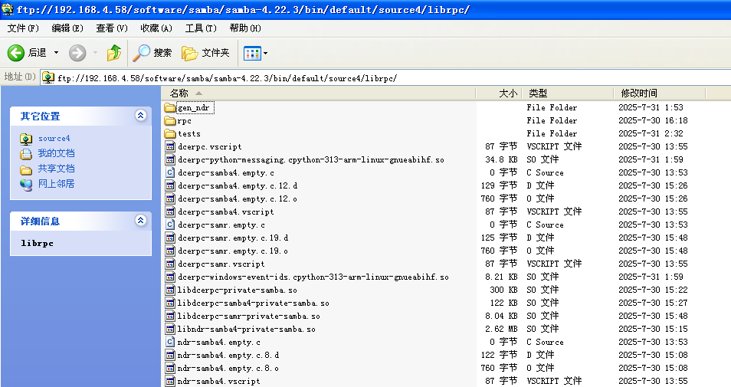Screen dimensions: 731x387
Task: Select the rpc folder icon
Action: click(x=170, y=121)
